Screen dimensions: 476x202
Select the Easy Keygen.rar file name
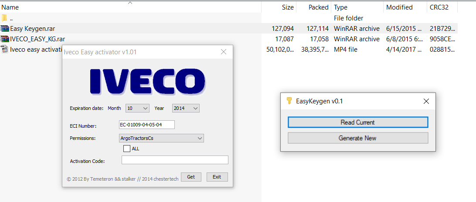[33, 29]
